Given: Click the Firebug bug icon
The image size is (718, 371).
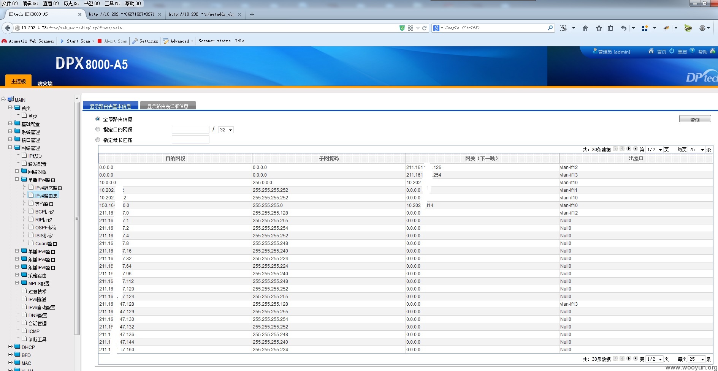Looking at the screenshot, I should click(667, 28).
